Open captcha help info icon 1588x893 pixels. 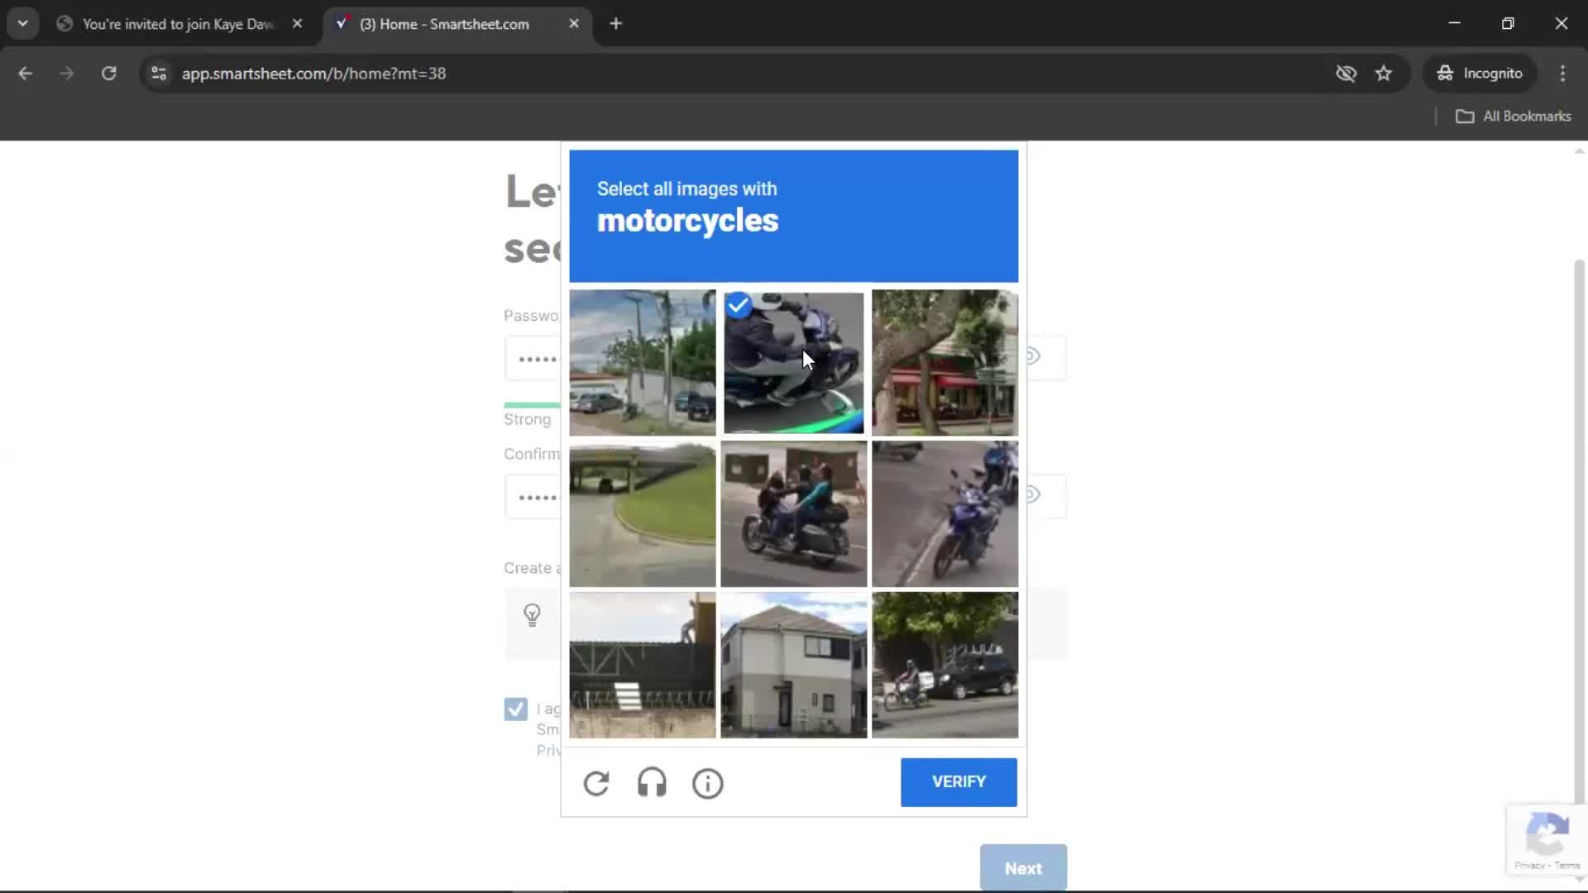coord(707,783)
